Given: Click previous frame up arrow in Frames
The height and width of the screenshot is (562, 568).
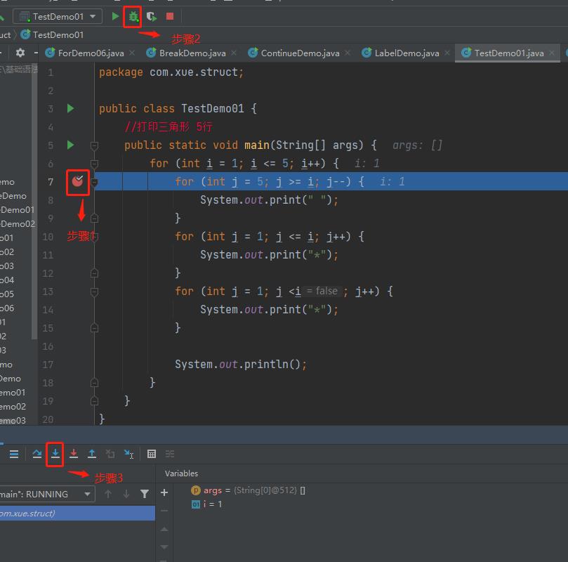Looking at the screenshot, I should point(108,494).
